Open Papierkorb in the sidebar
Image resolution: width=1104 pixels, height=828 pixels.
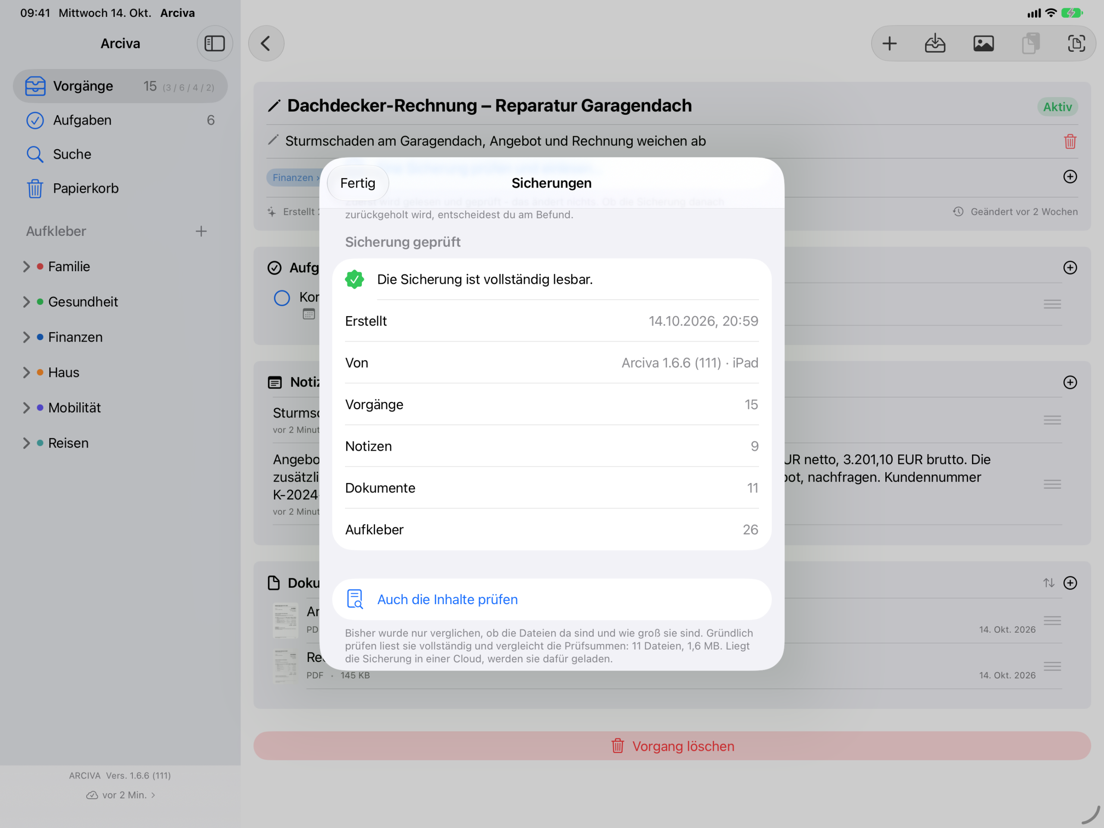click(x=120, y=188)
